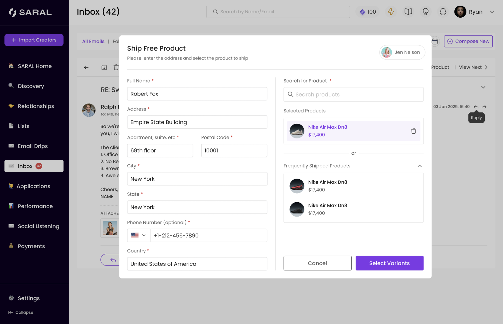Click Address field
The height and width of the screenshot is (324, 503).
197,122
